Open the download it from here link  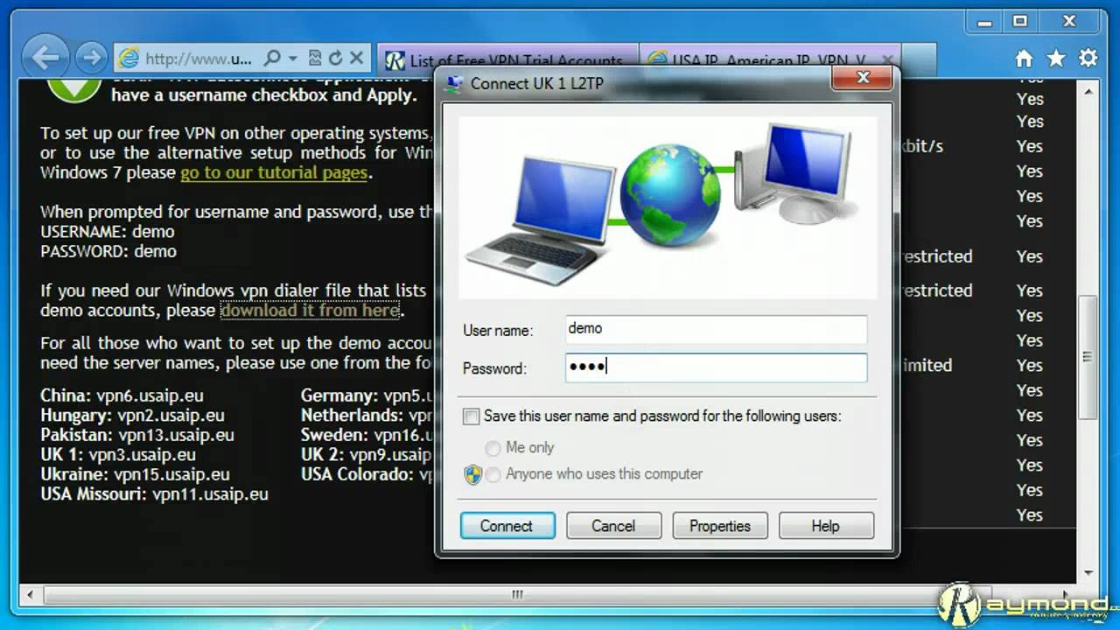click(310, 310)
